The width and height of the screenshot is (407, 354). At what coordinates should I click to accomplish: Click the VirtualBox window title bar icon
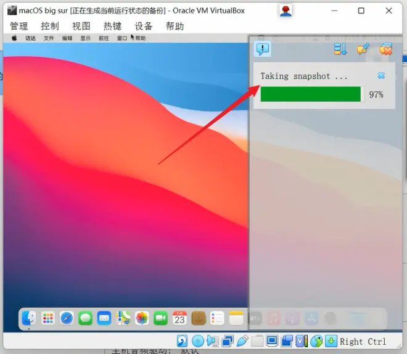pyautogui.click(x=12, y=10)
